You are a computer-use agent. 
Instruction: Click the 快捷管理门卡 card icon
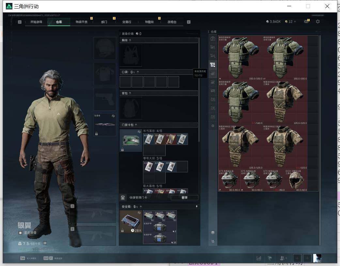123,197
